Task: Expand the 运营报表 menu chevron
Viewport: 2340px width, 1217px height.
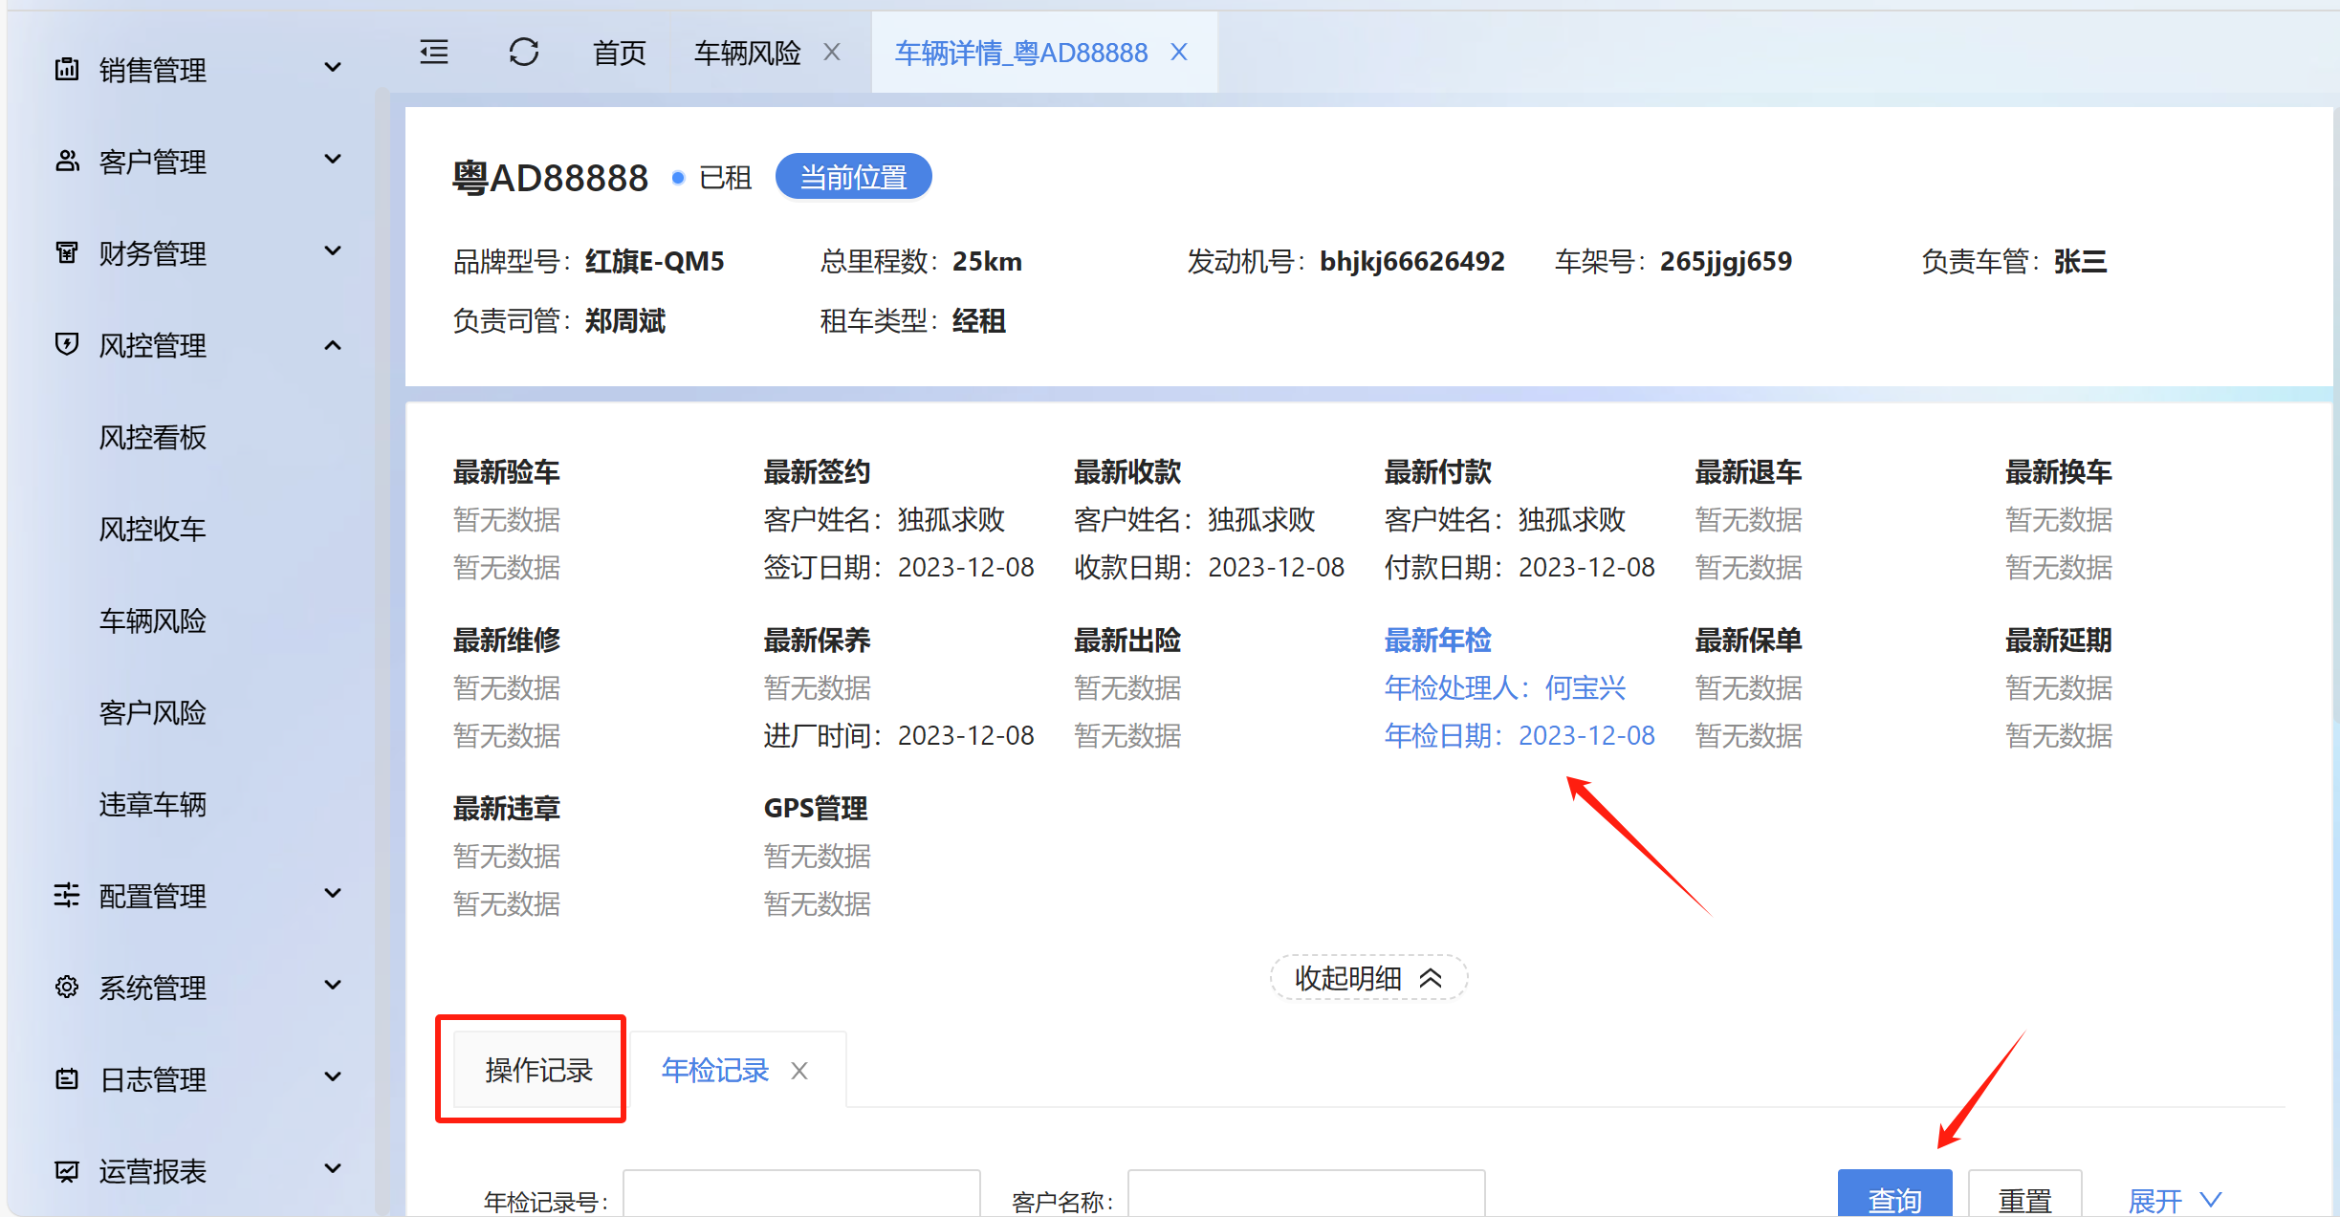Action: 333,1169
